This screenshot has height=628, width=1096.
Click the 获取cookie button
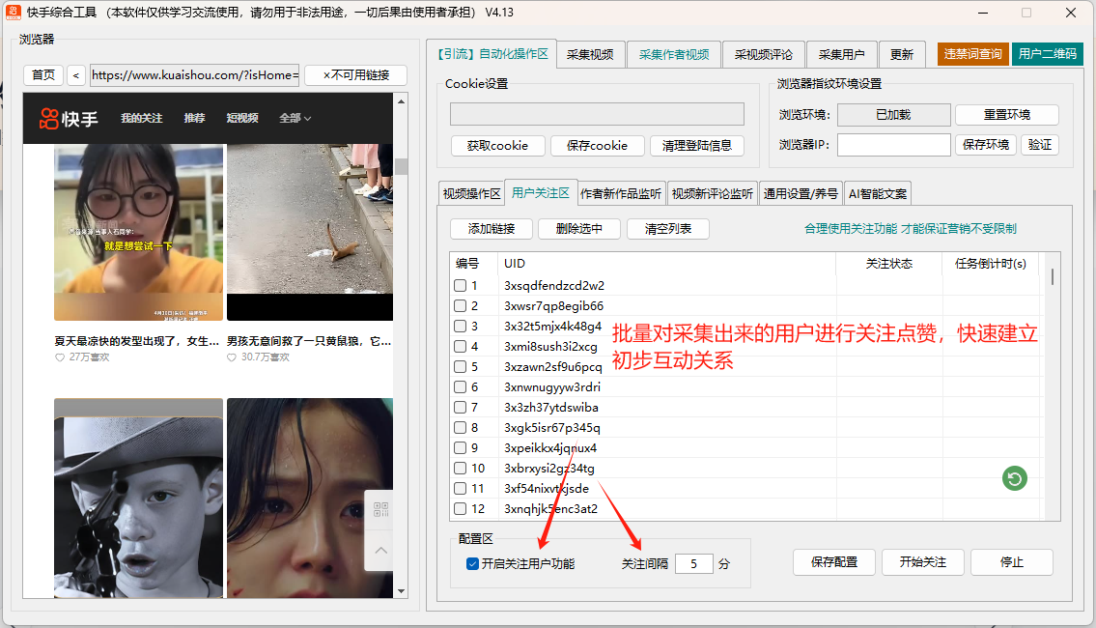(x=496, y=146)
